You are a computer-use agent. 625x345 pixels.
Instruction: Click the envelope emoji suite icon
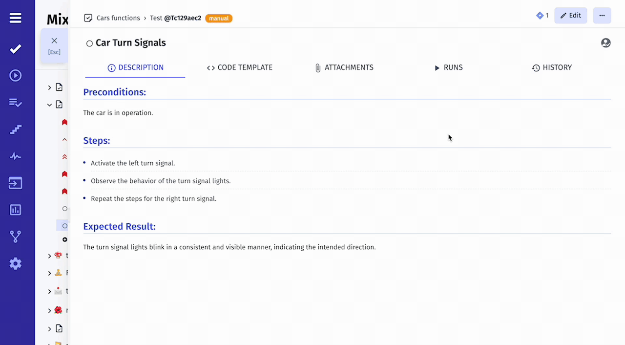pyautogui.click(x=58, y=291)
